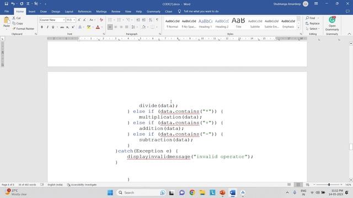Expand the Select dropdown in Editing
Screen dimensions: 353x198
point(319,29)
